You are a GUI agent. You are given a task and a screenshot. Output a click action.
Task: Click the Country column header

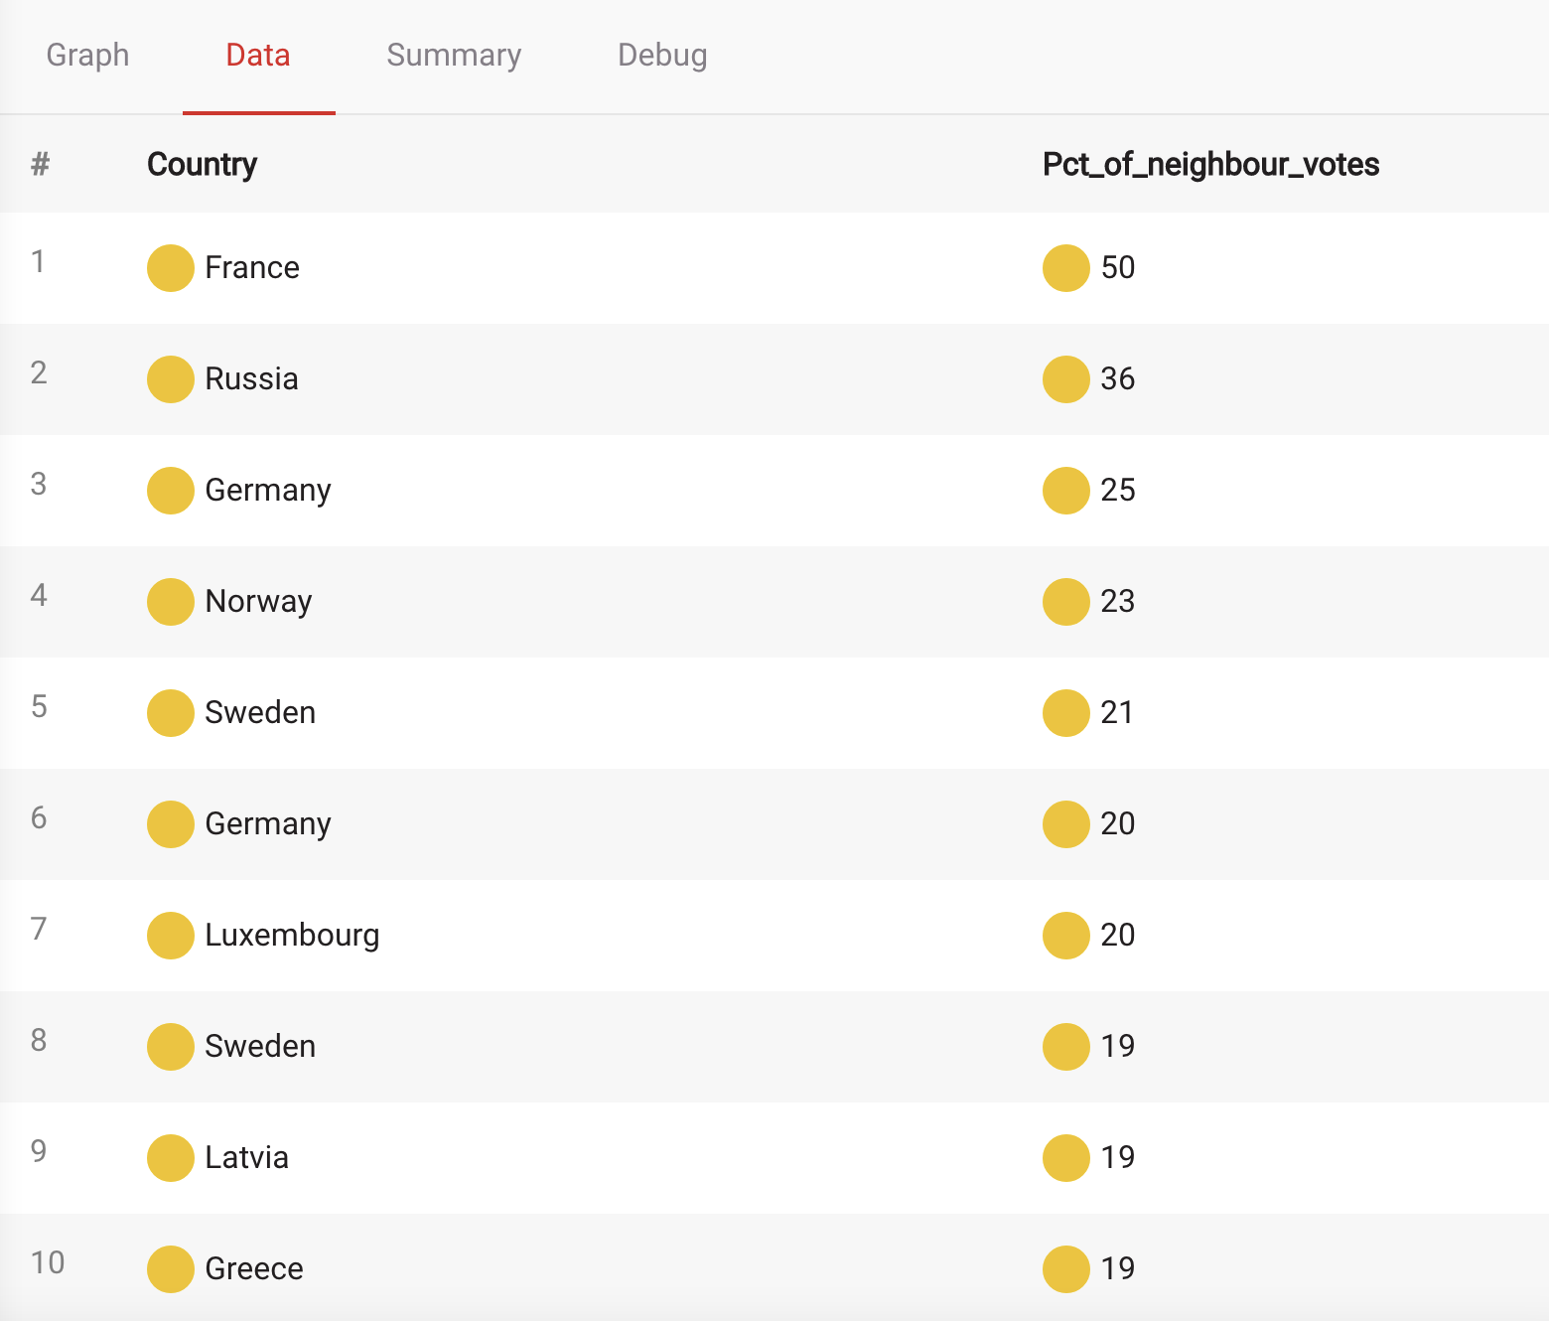coord(202,164)
